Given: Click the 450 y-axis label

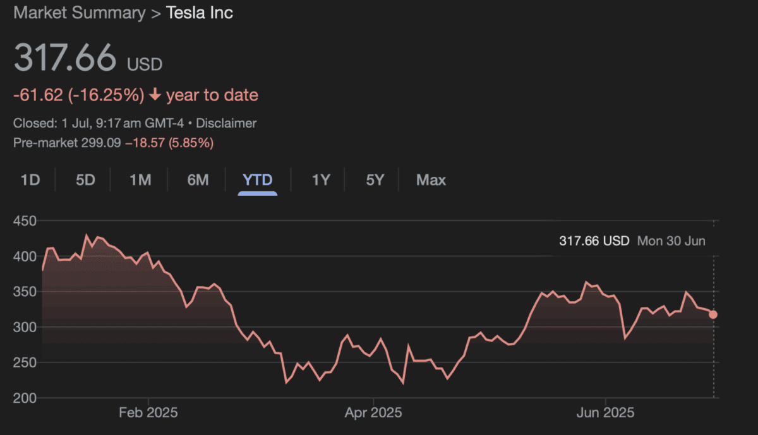Looking at the screenshot, I should [x=25, y=221].
